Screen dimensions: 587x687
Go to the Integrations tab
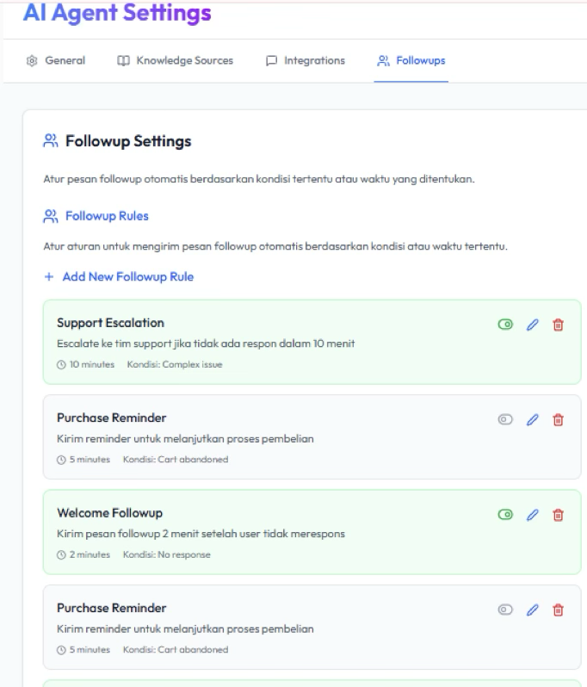(306, 60)
